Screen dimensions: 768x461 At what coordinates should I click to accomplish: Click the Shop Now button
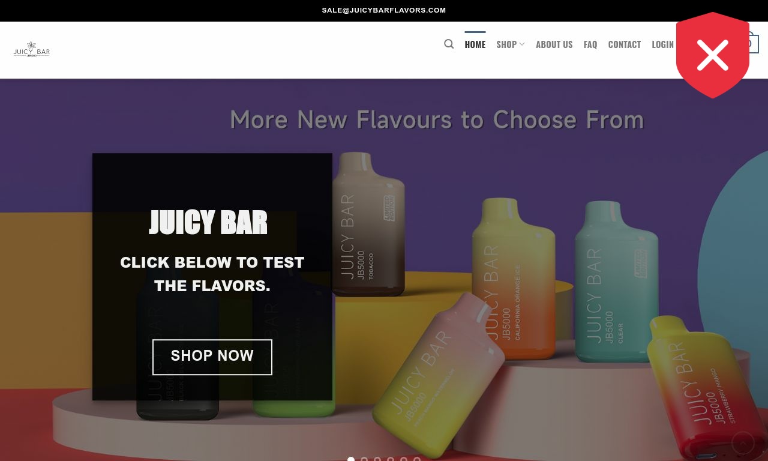pyautogui.click(x=212, y=357)
